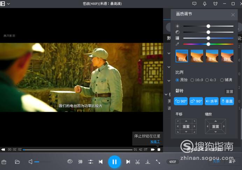Expand the first chevron in right sidebar list
242x170 pixels.
pos(169,53)
